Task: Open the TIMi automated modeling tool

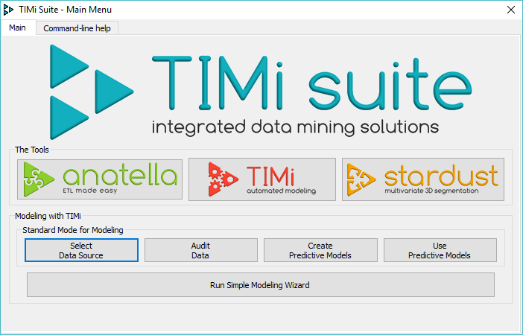Action: click(x=262, y=179)
